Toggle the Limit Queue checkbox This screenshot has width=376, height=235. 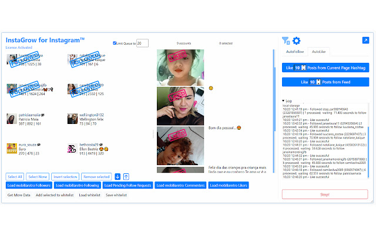pos(115,43)
